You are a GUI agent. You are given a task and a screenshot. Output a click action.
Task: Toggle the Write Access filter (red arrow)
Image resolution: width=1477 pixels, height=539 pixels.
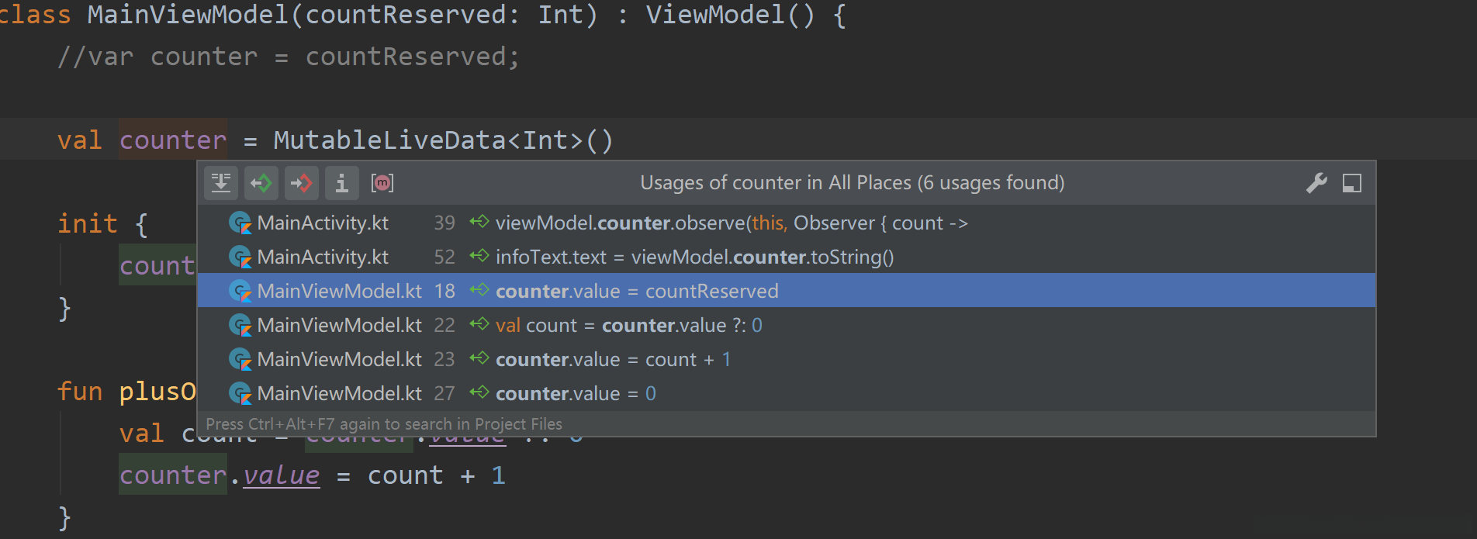301,183
